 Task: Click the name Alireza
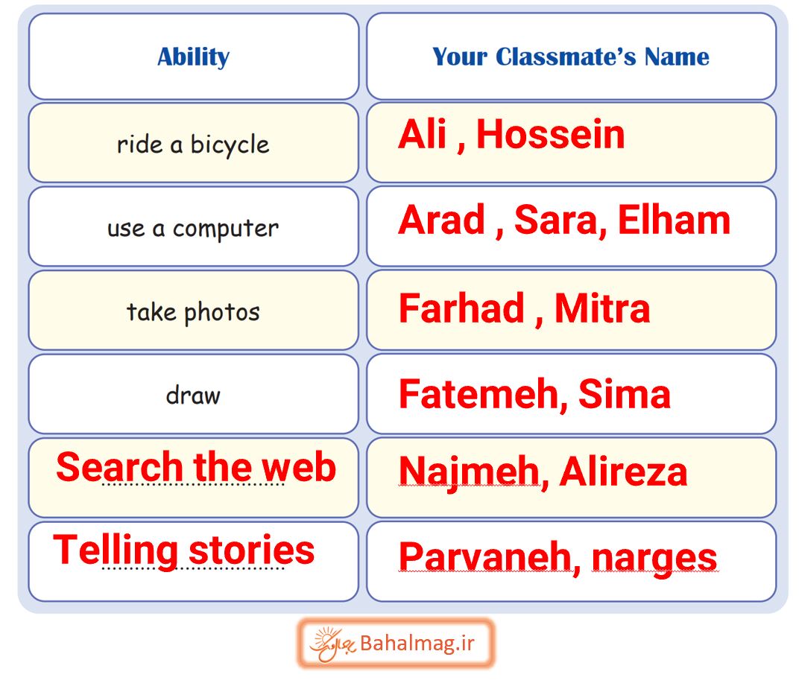point(623,471)
